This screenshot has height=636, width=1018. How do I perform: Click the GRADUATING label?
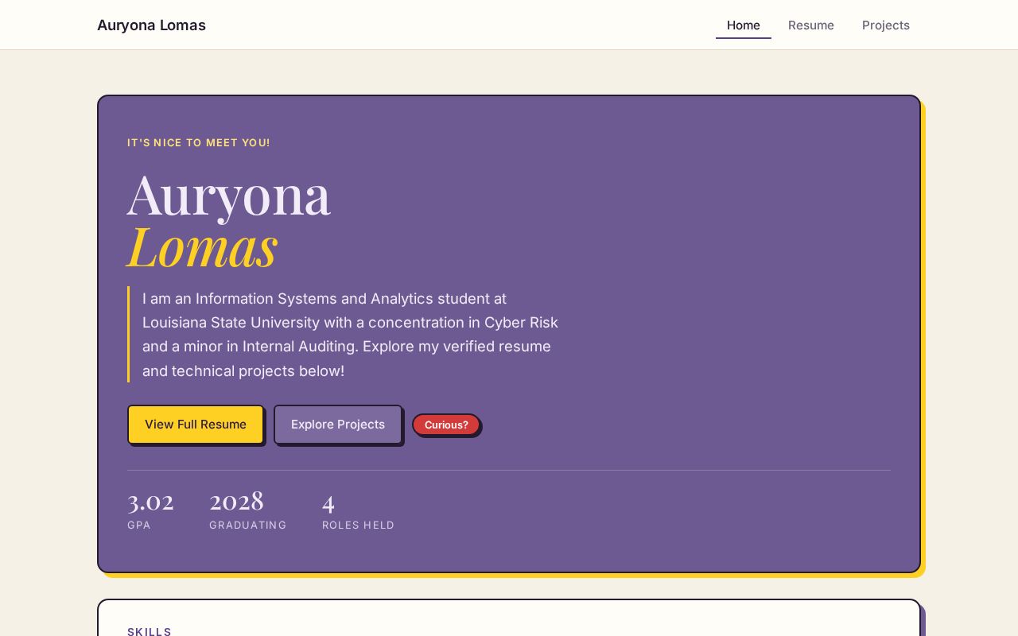coord(248,525)
